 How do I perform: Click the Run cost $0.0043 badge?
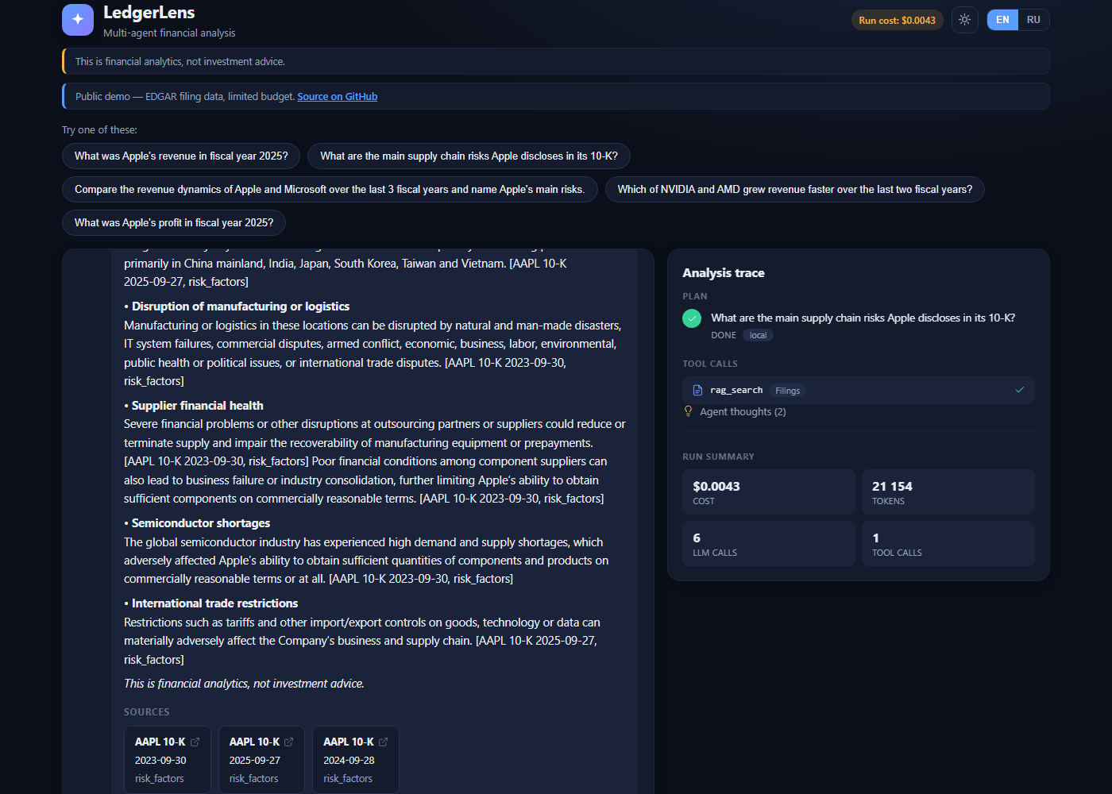(x=898, y=20)
